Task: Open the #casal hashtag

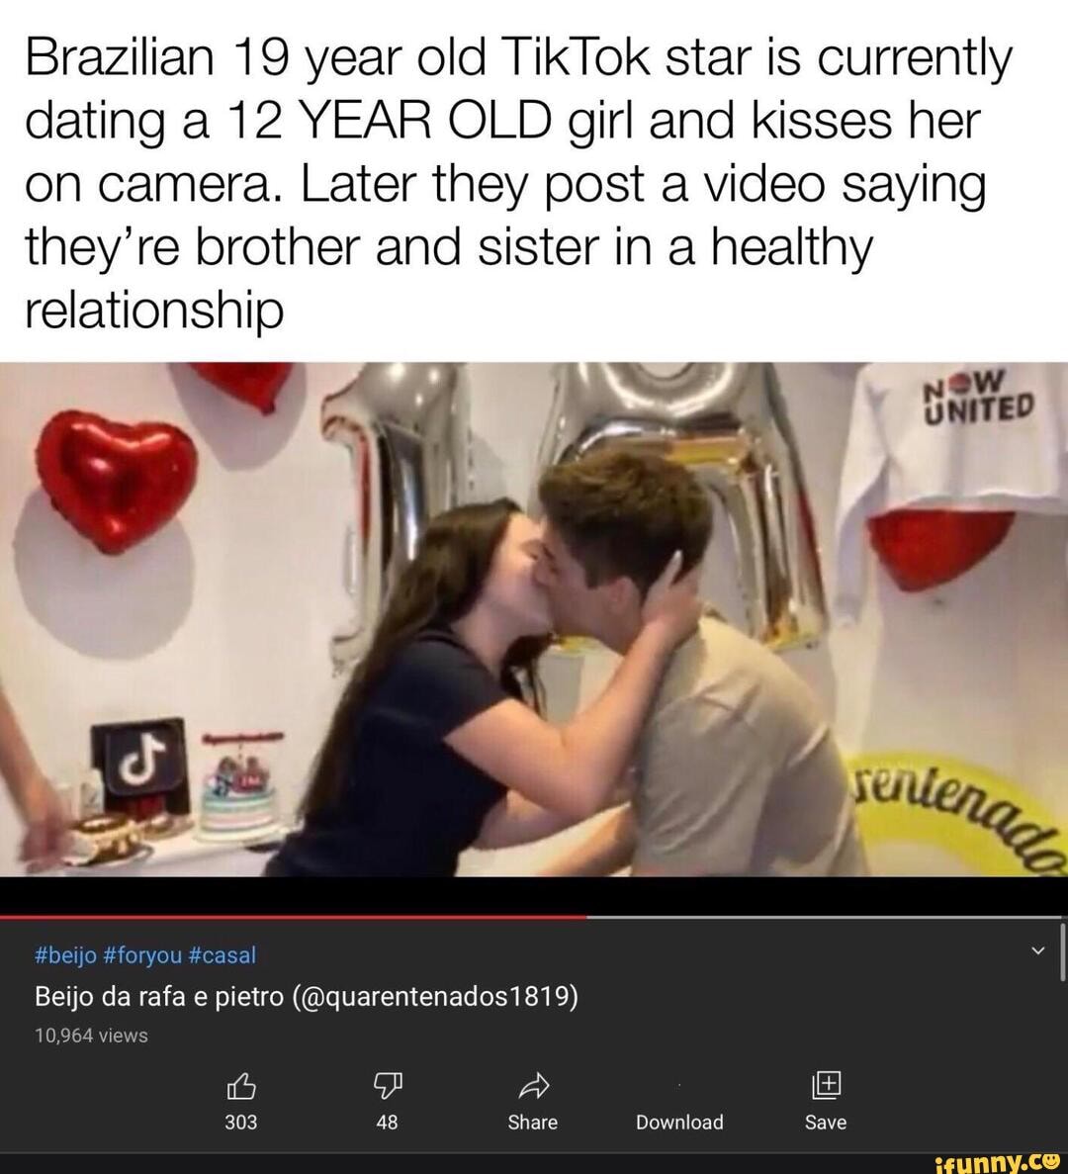Action: click(220, 955)
